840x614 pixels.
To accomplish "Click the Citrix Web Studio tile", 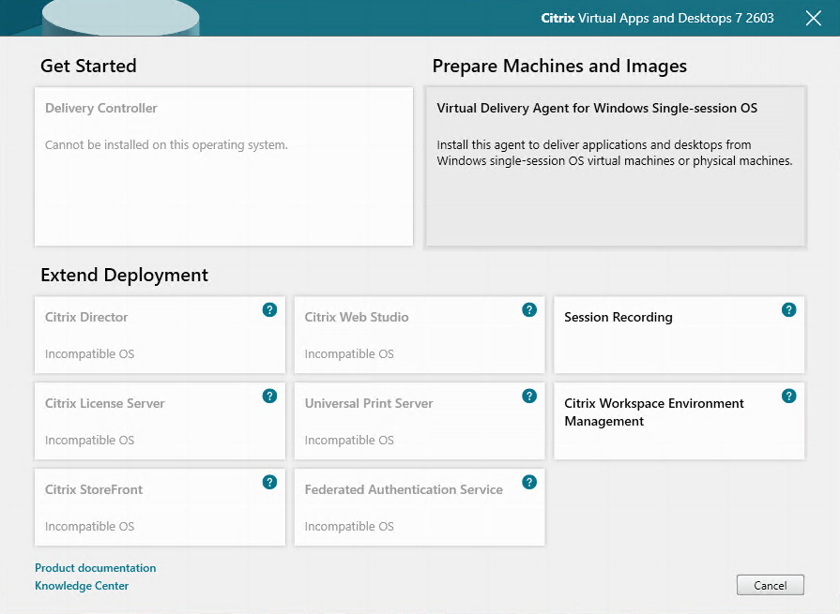I will tap(420, 335).
